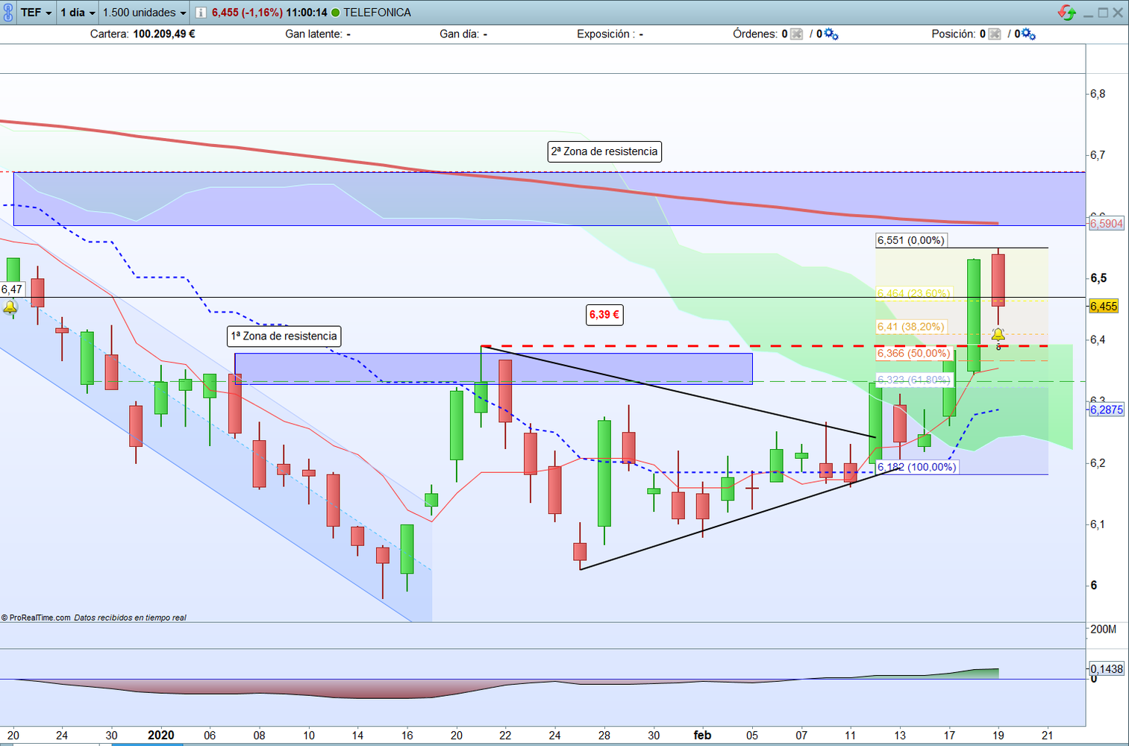The image size is (1129, 746).
Task: Select the '2ª Zona de resistencia' label
Action: [604, 151]
